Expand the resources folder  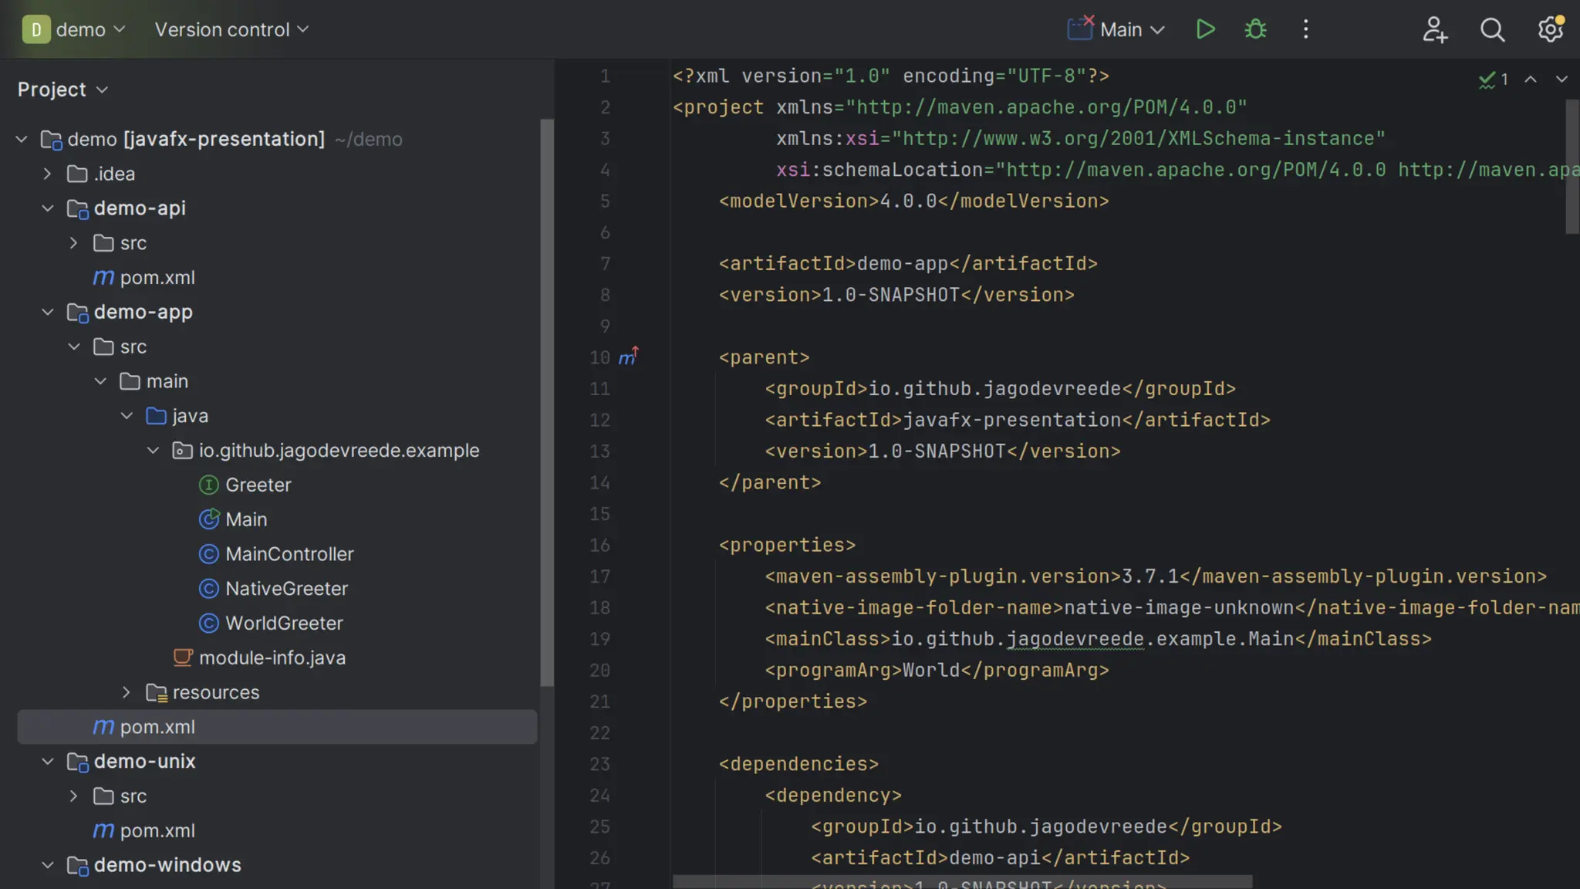127,692
